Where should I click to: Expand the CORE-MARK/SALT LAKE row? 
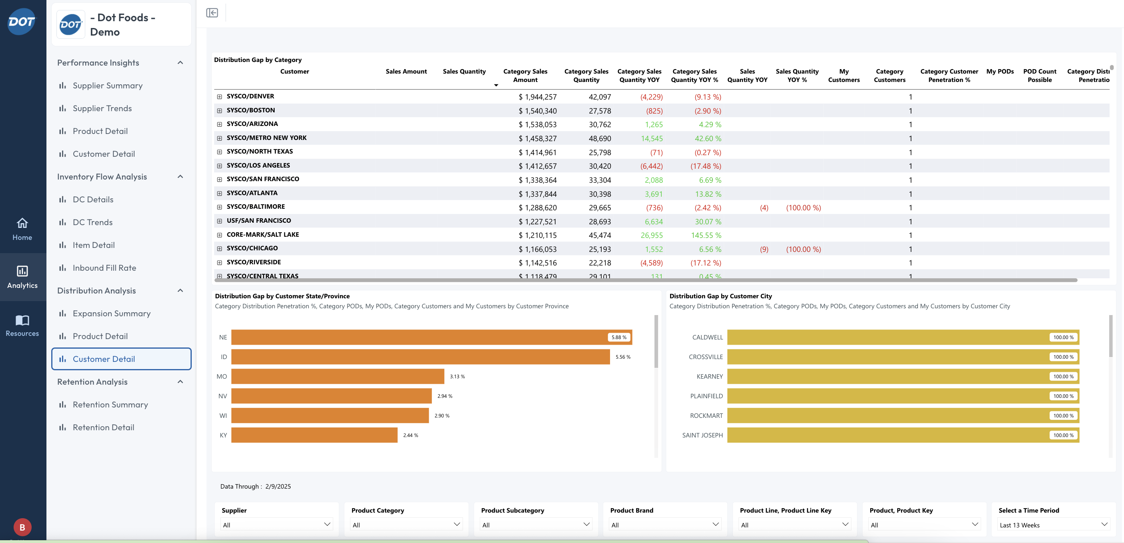[219, 235]
